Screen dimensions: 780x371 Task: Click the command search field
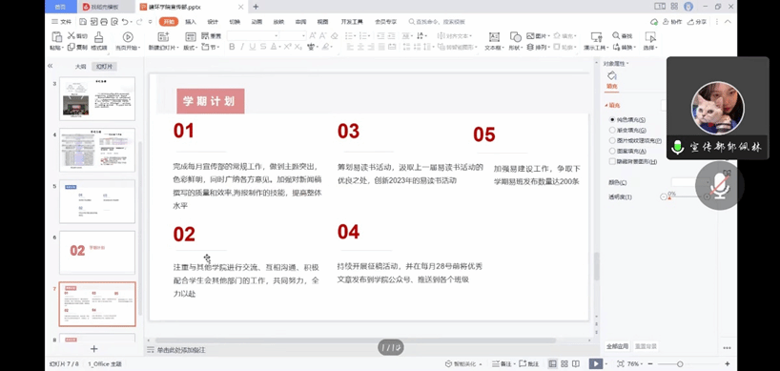[437, 22]
